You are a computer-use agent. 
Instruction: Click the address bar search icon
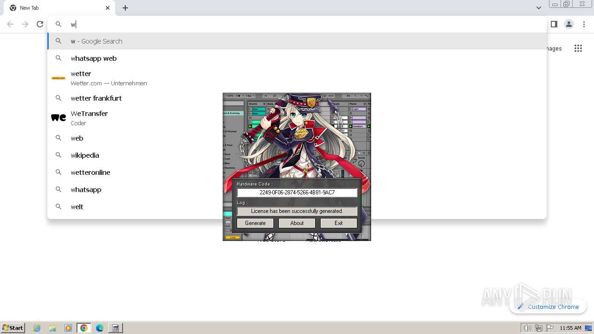[58, 24]
